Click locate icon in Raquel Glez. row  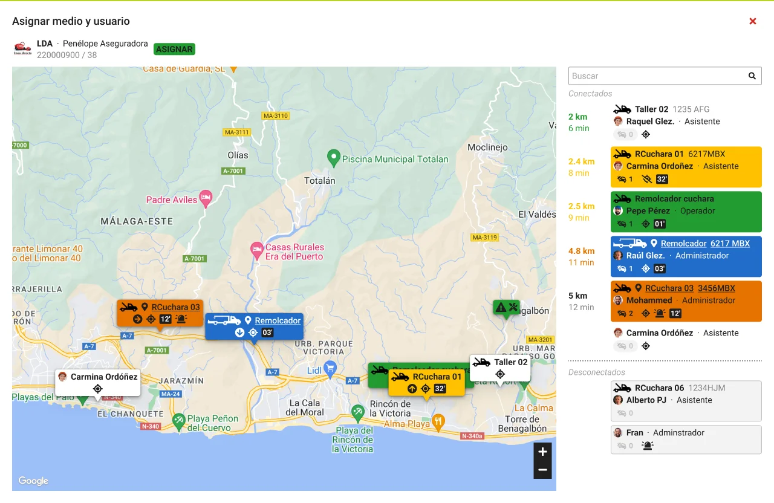click(646, 135)
